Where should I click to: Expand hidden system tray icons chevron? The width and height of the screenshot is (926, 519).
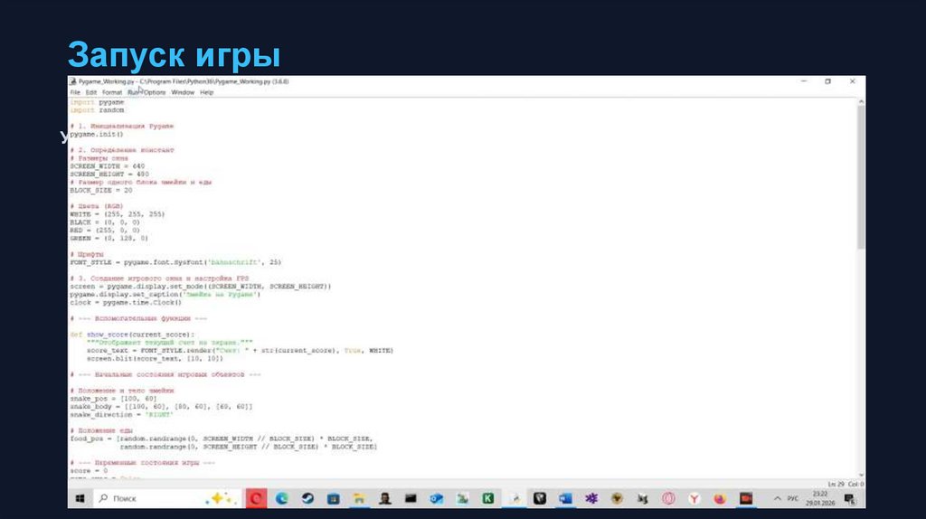point(777,498)
